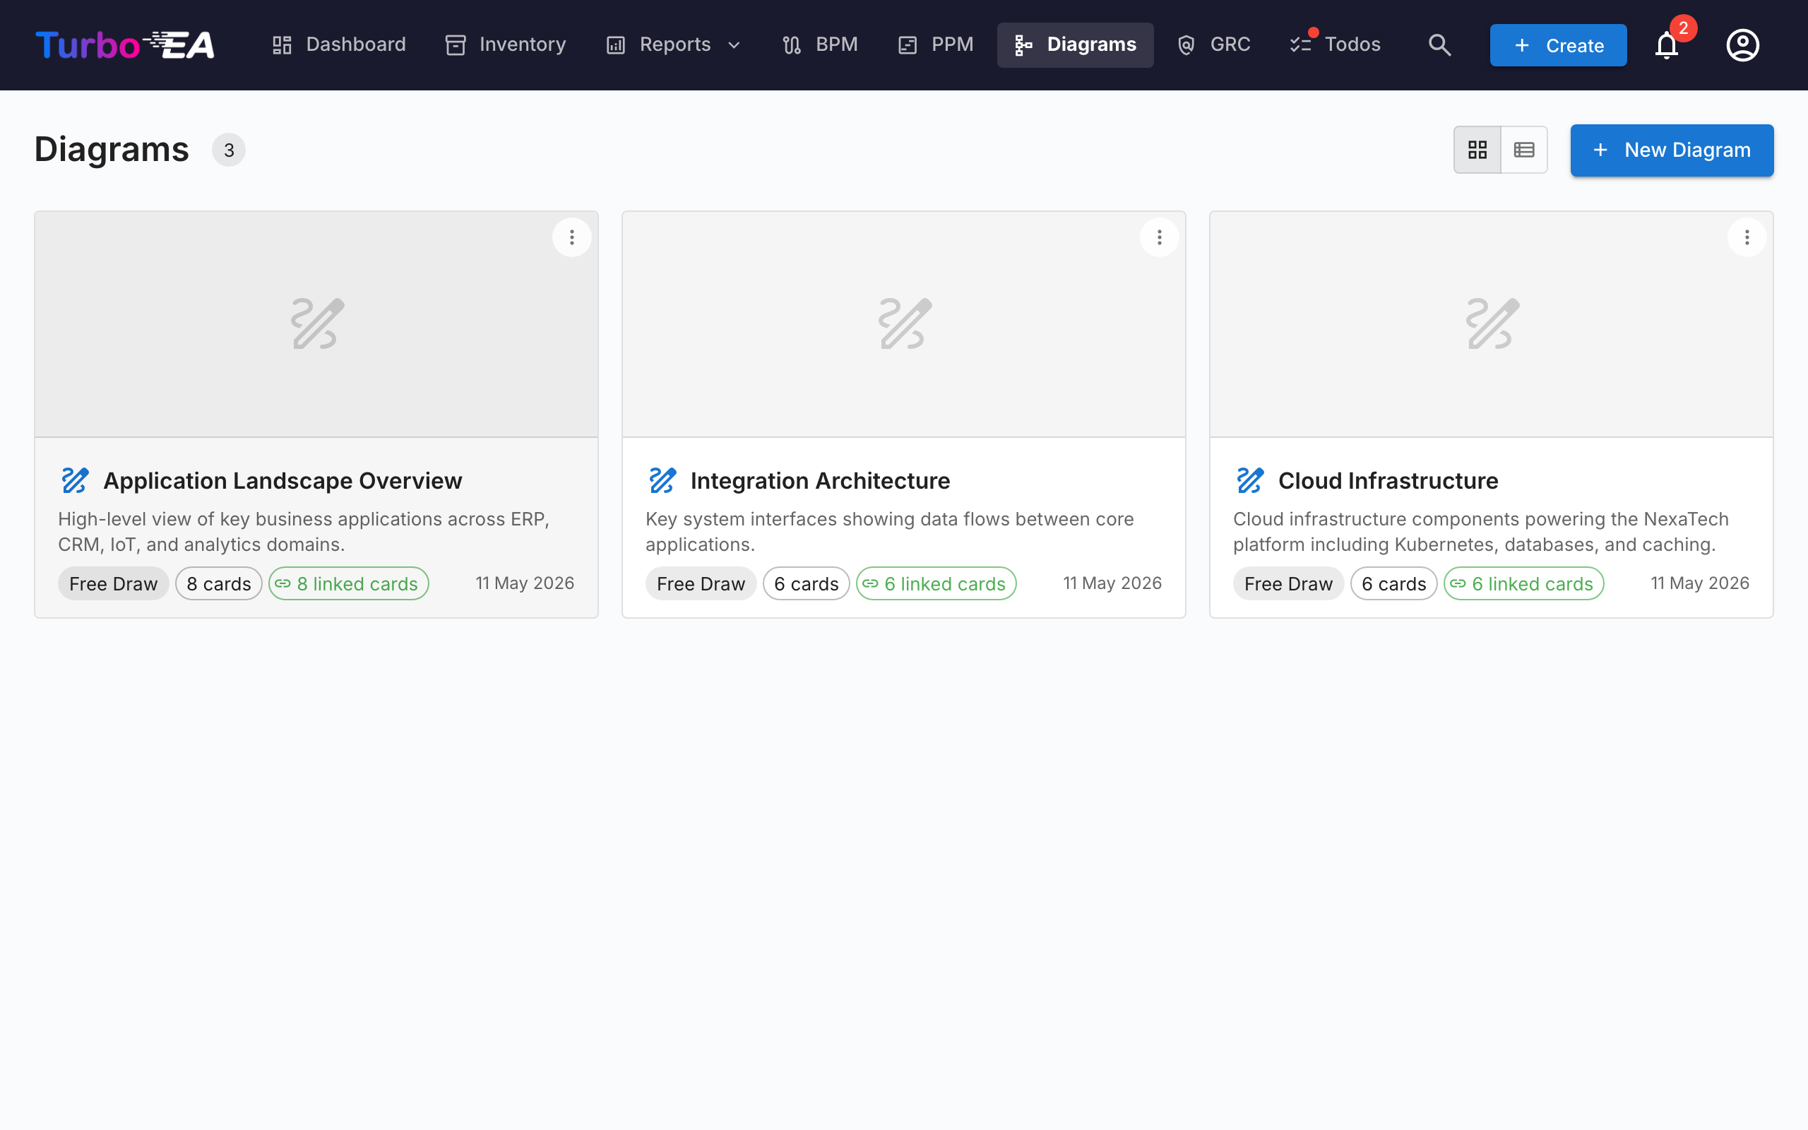Click the 8 linked cards chip
Screen dimensions: 1808x1130
348,583
